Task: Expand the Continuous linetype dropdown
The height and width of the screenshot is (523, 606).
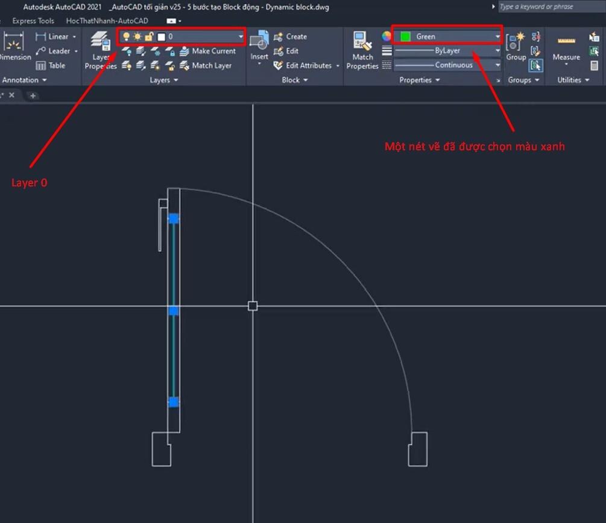Action: click(496, 65)
